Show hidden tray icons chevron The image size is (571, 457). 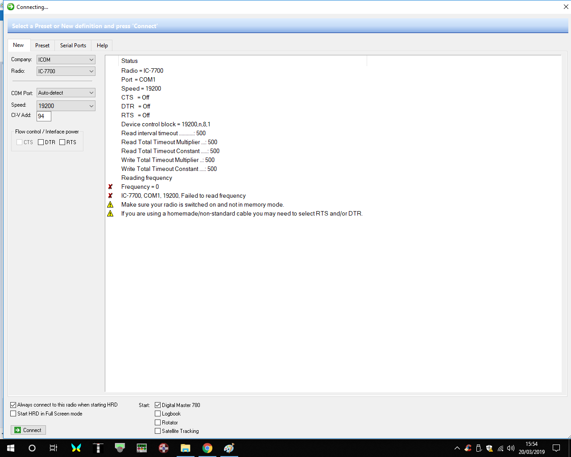tap(457, 448)
